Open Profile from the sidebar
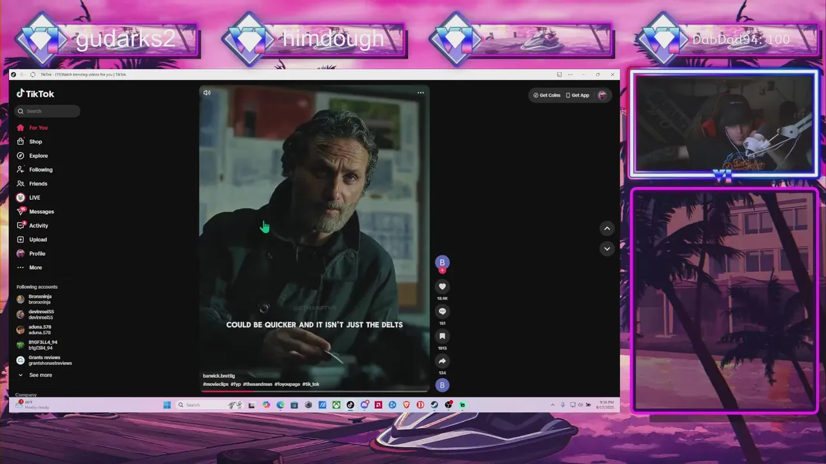The height and width of the screenshot is (464, 826). (31, 253)
